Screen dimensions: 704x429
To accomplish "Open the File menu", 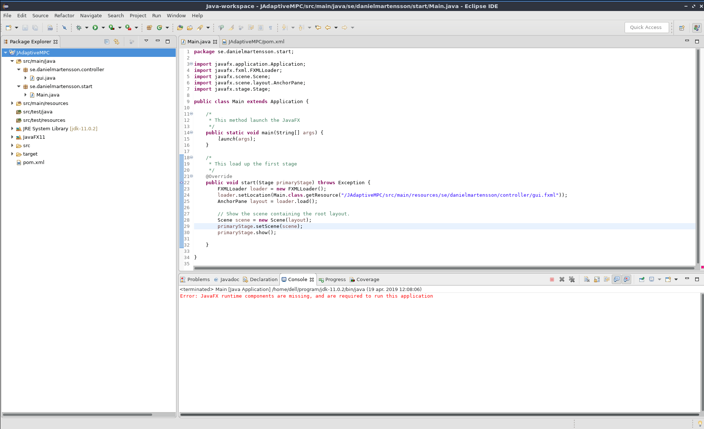I will 7,15.
